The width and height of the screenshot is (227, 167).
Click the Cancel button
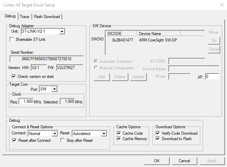(184, 161)
